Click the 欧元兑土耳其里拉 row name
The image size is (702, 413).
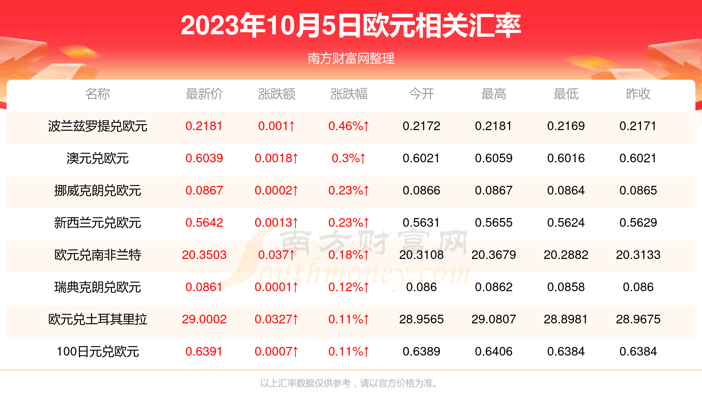(x=97, y=319)
